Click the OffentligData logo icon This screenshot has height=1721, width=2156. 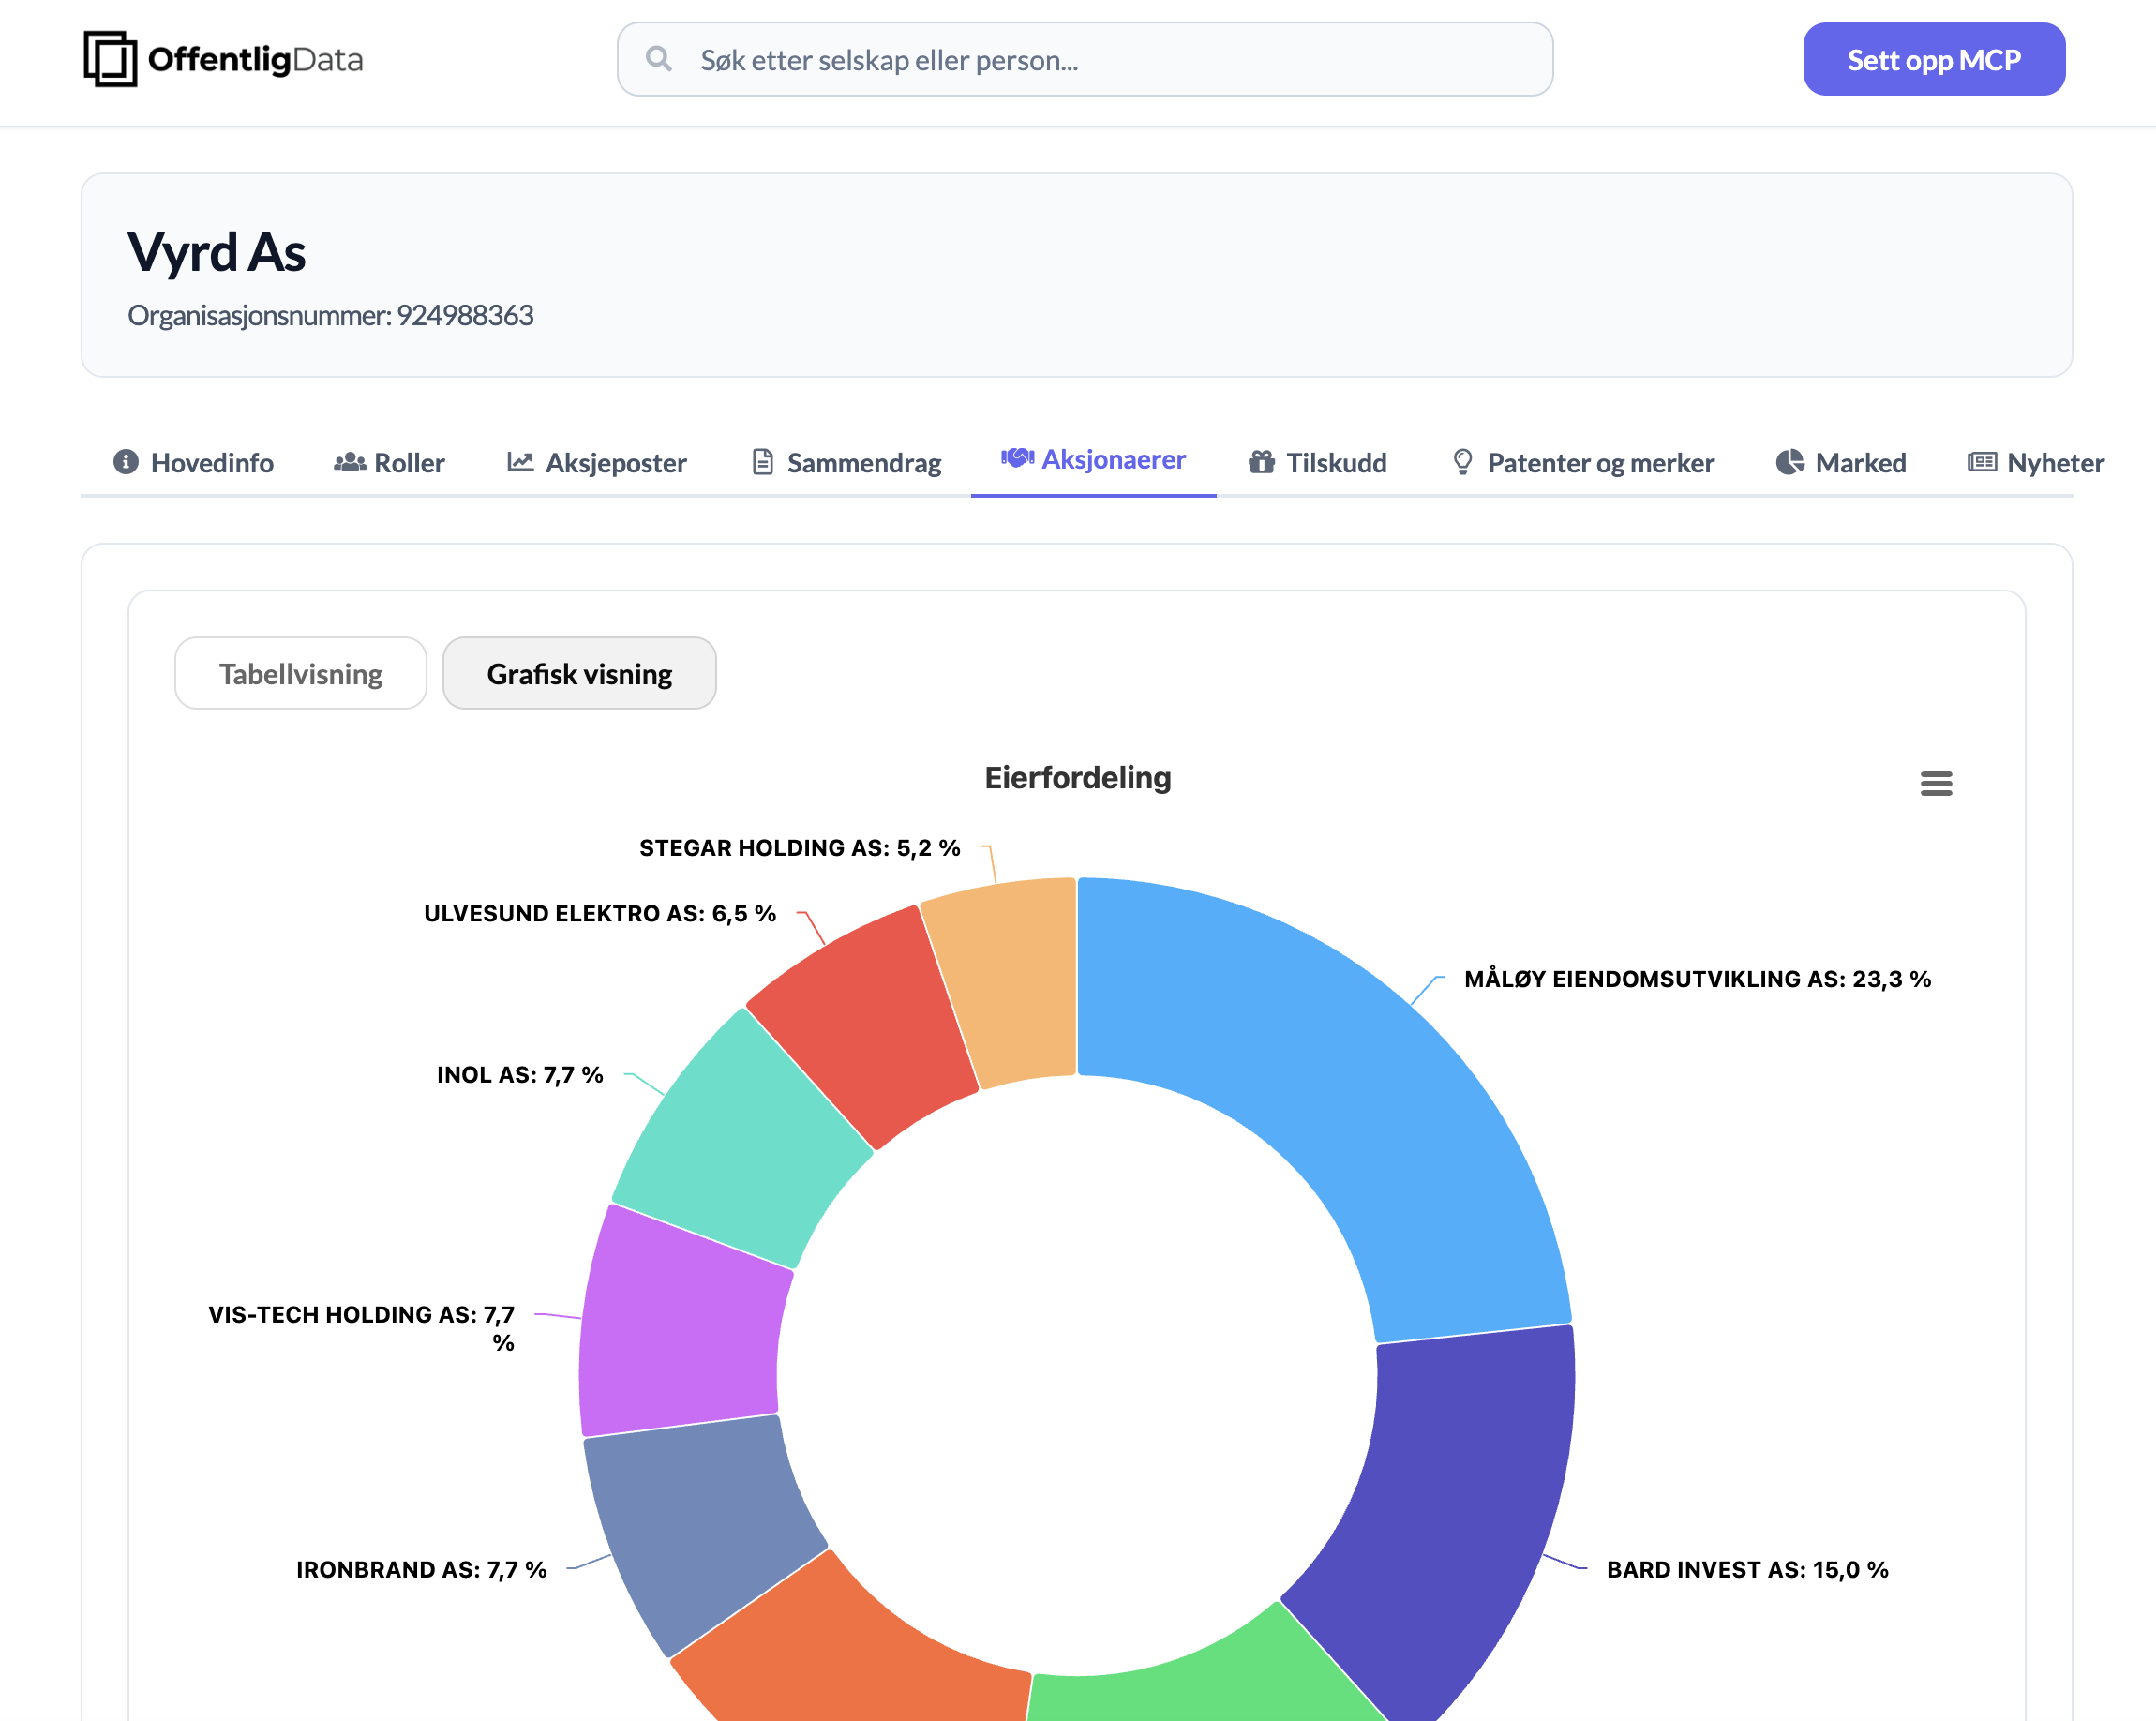(110, 59)
